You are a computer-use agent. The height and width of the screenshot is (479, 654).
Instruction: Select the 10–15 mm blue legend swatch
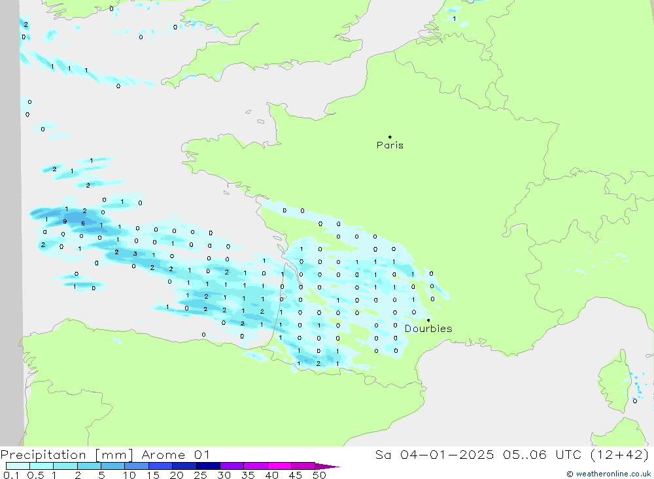coord(137,466)
